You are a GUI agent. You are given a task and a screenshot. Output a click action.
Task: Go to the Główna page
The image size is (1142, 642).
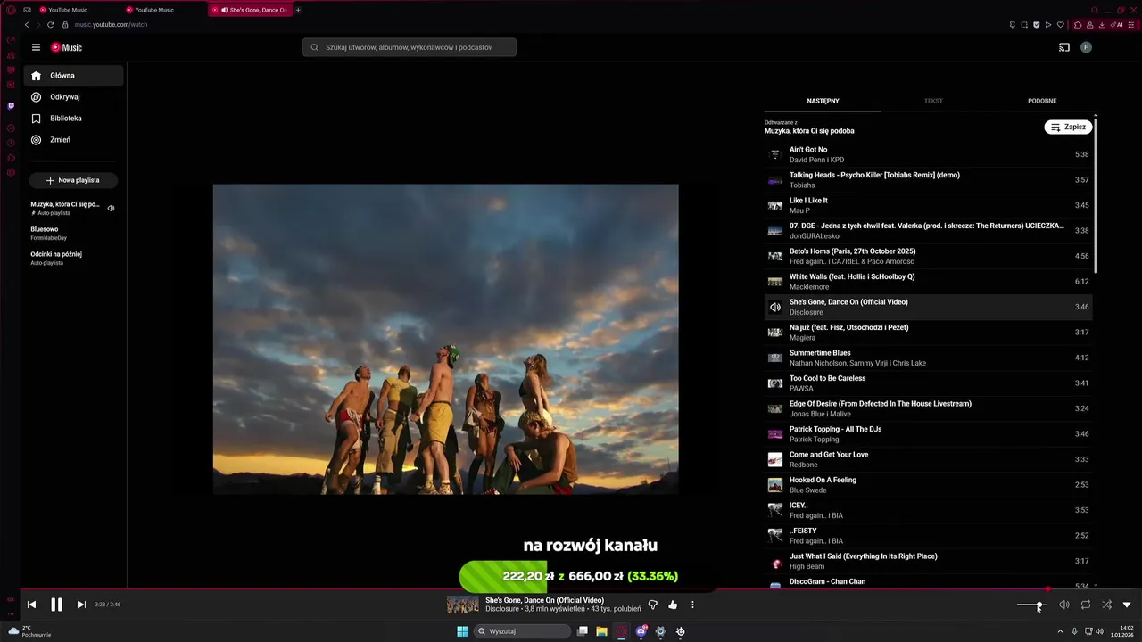coord(75,76)
